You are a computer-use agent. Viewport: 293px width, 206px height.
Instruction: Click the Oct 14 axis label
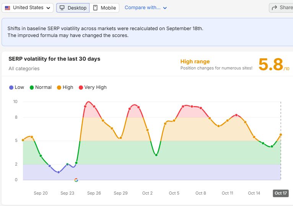click(x=254, y=193)
